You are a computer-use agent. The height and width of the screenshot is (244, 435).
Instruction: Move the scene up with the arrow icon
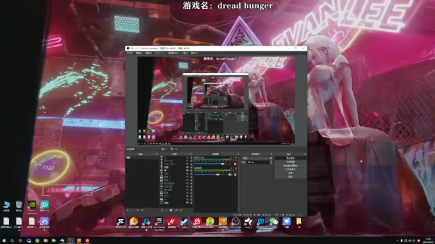(138, 210)
